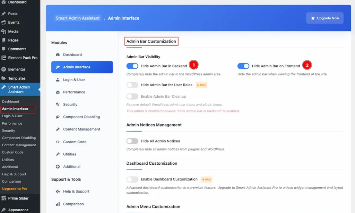This screenshot has width=355, height=213.
Task: Toggle Enable Admin Bar Cleanup switch
Action: click(x=132, y=96)
